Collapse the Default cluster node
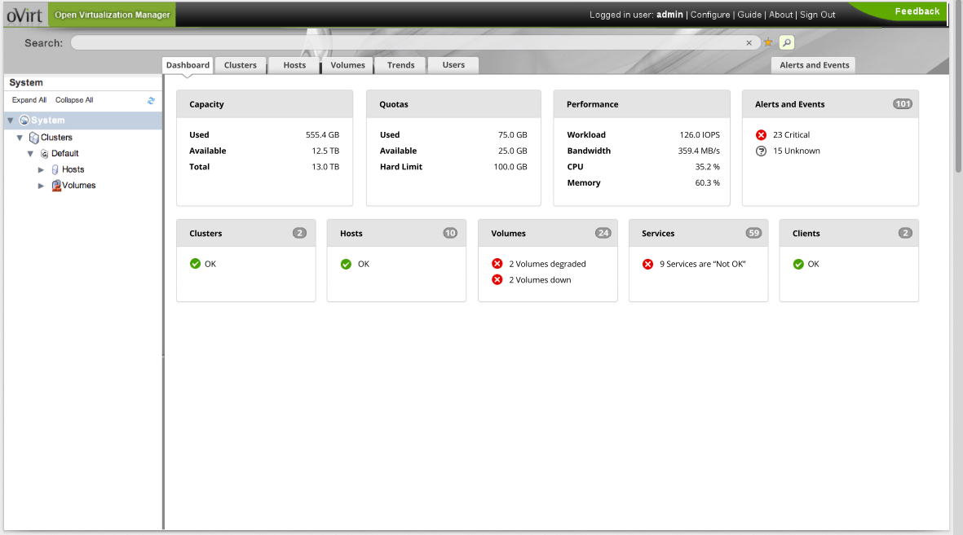Image resolution: width=963 pixels, height=535 pixels. click(30, 153)
